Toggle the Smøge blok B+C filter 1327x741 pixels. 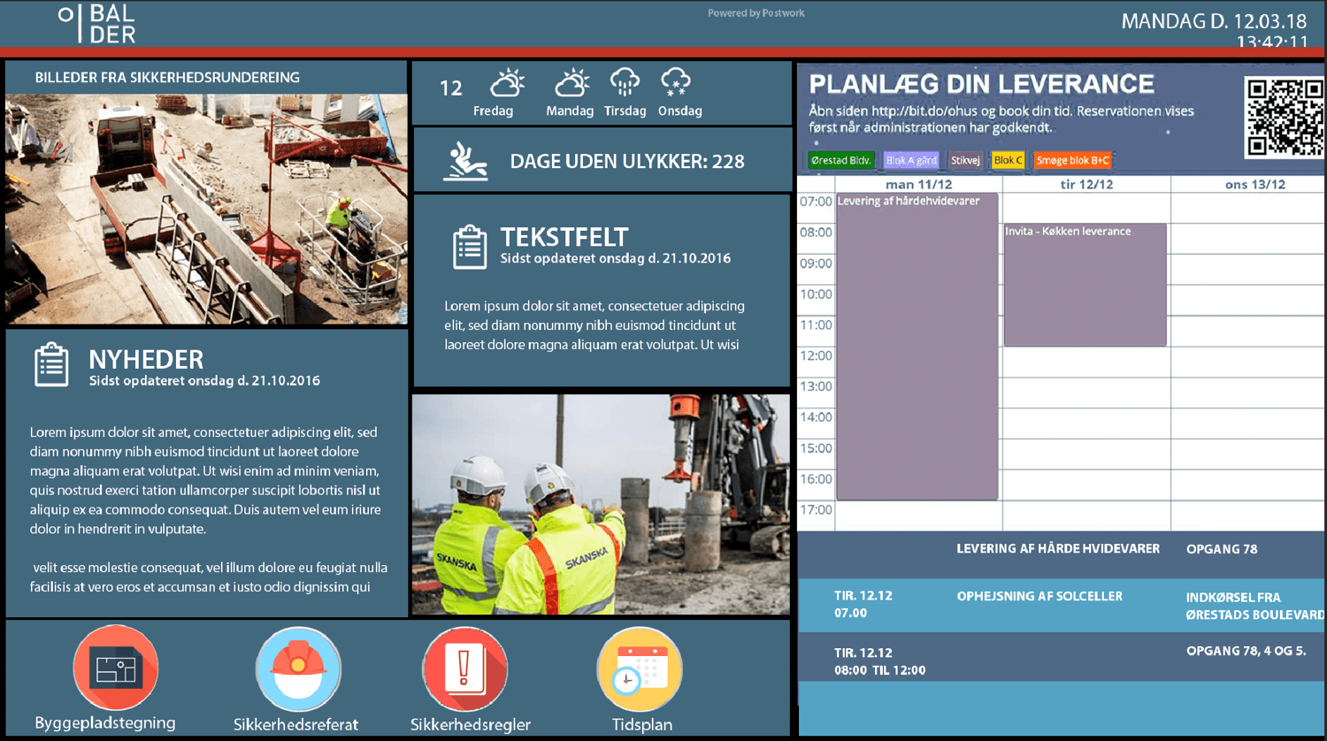pyautogui.click(x=1071, y=160)
